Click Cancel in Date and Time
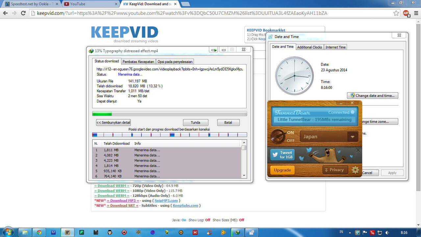Viewport: 421px width, 237px height. [x=367, y=173]
